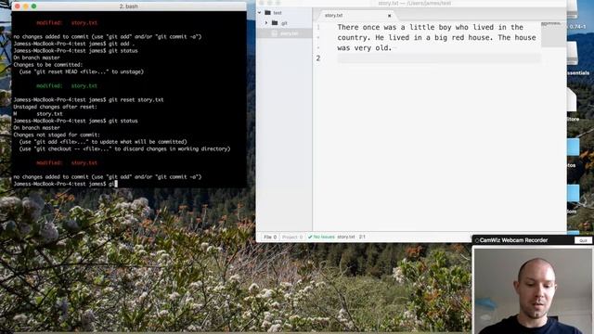
Task: Click the '2. bash' terminal title
Action: coord(128,6)
